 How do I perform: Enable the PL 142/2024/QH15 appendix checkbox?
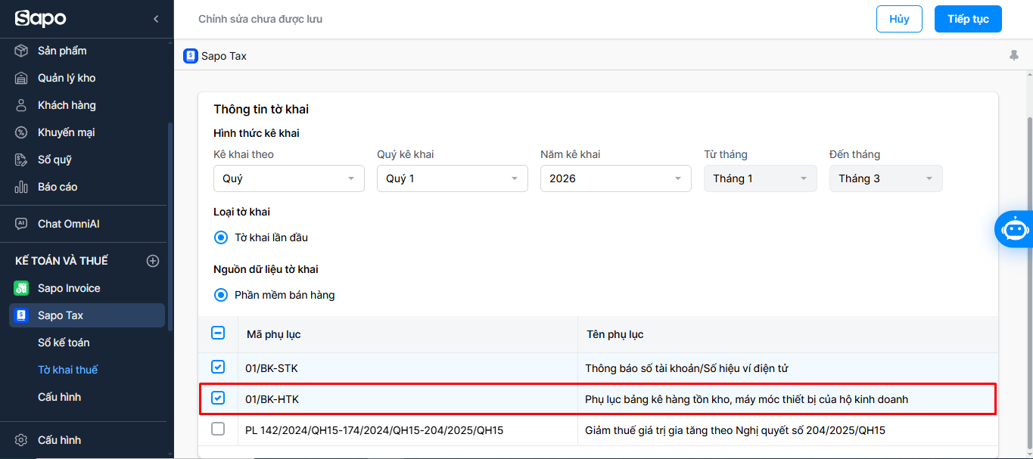218,430
